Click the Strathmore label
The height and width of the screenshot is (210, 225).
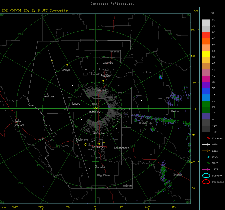tap(121, 148)
